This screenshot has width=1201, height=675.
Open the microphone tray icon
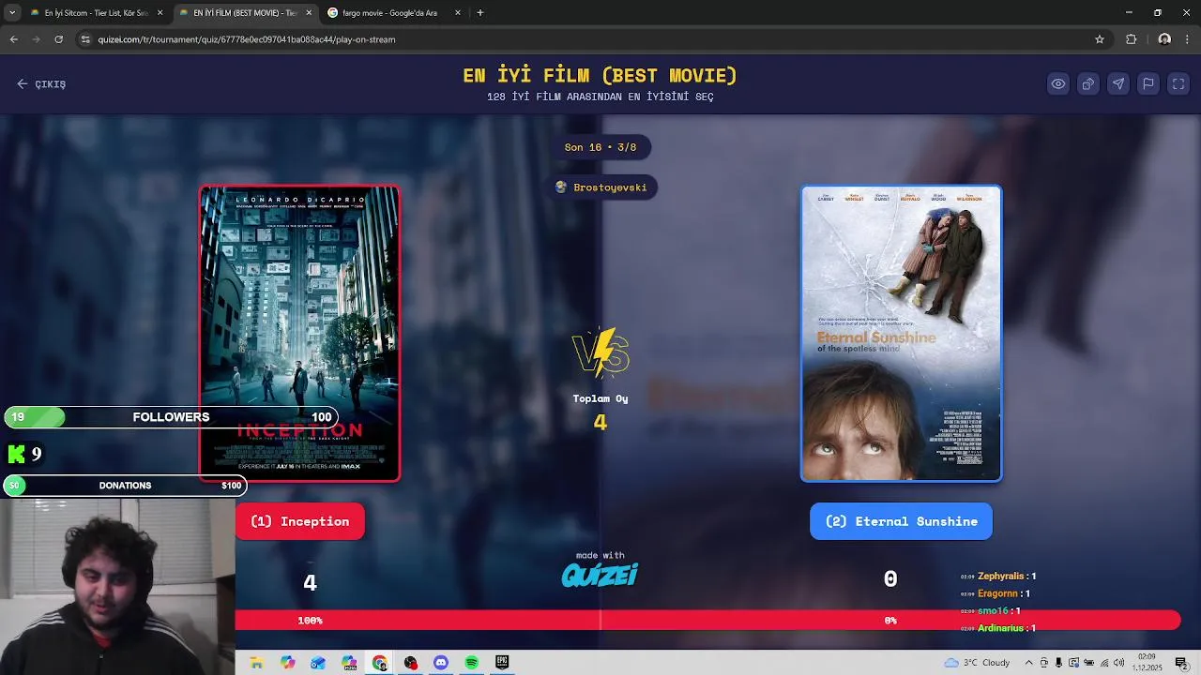[1058, 663]
